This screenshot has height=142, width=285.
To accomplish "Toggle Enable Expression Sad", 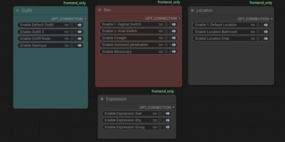I will click(x=160, y=114).
